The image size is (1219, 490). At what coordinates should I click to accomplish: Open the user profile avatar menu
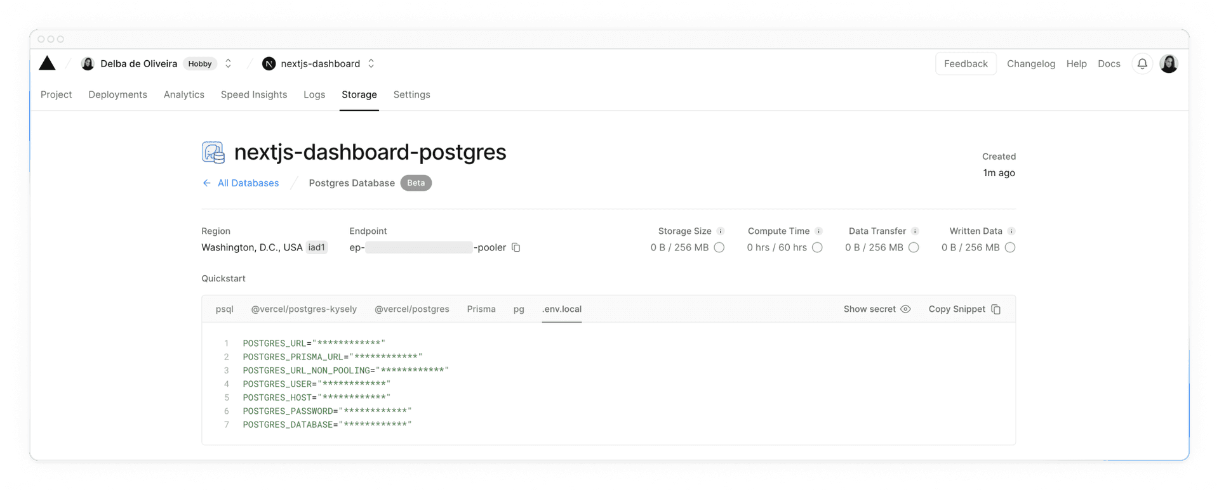[1169, 63]
